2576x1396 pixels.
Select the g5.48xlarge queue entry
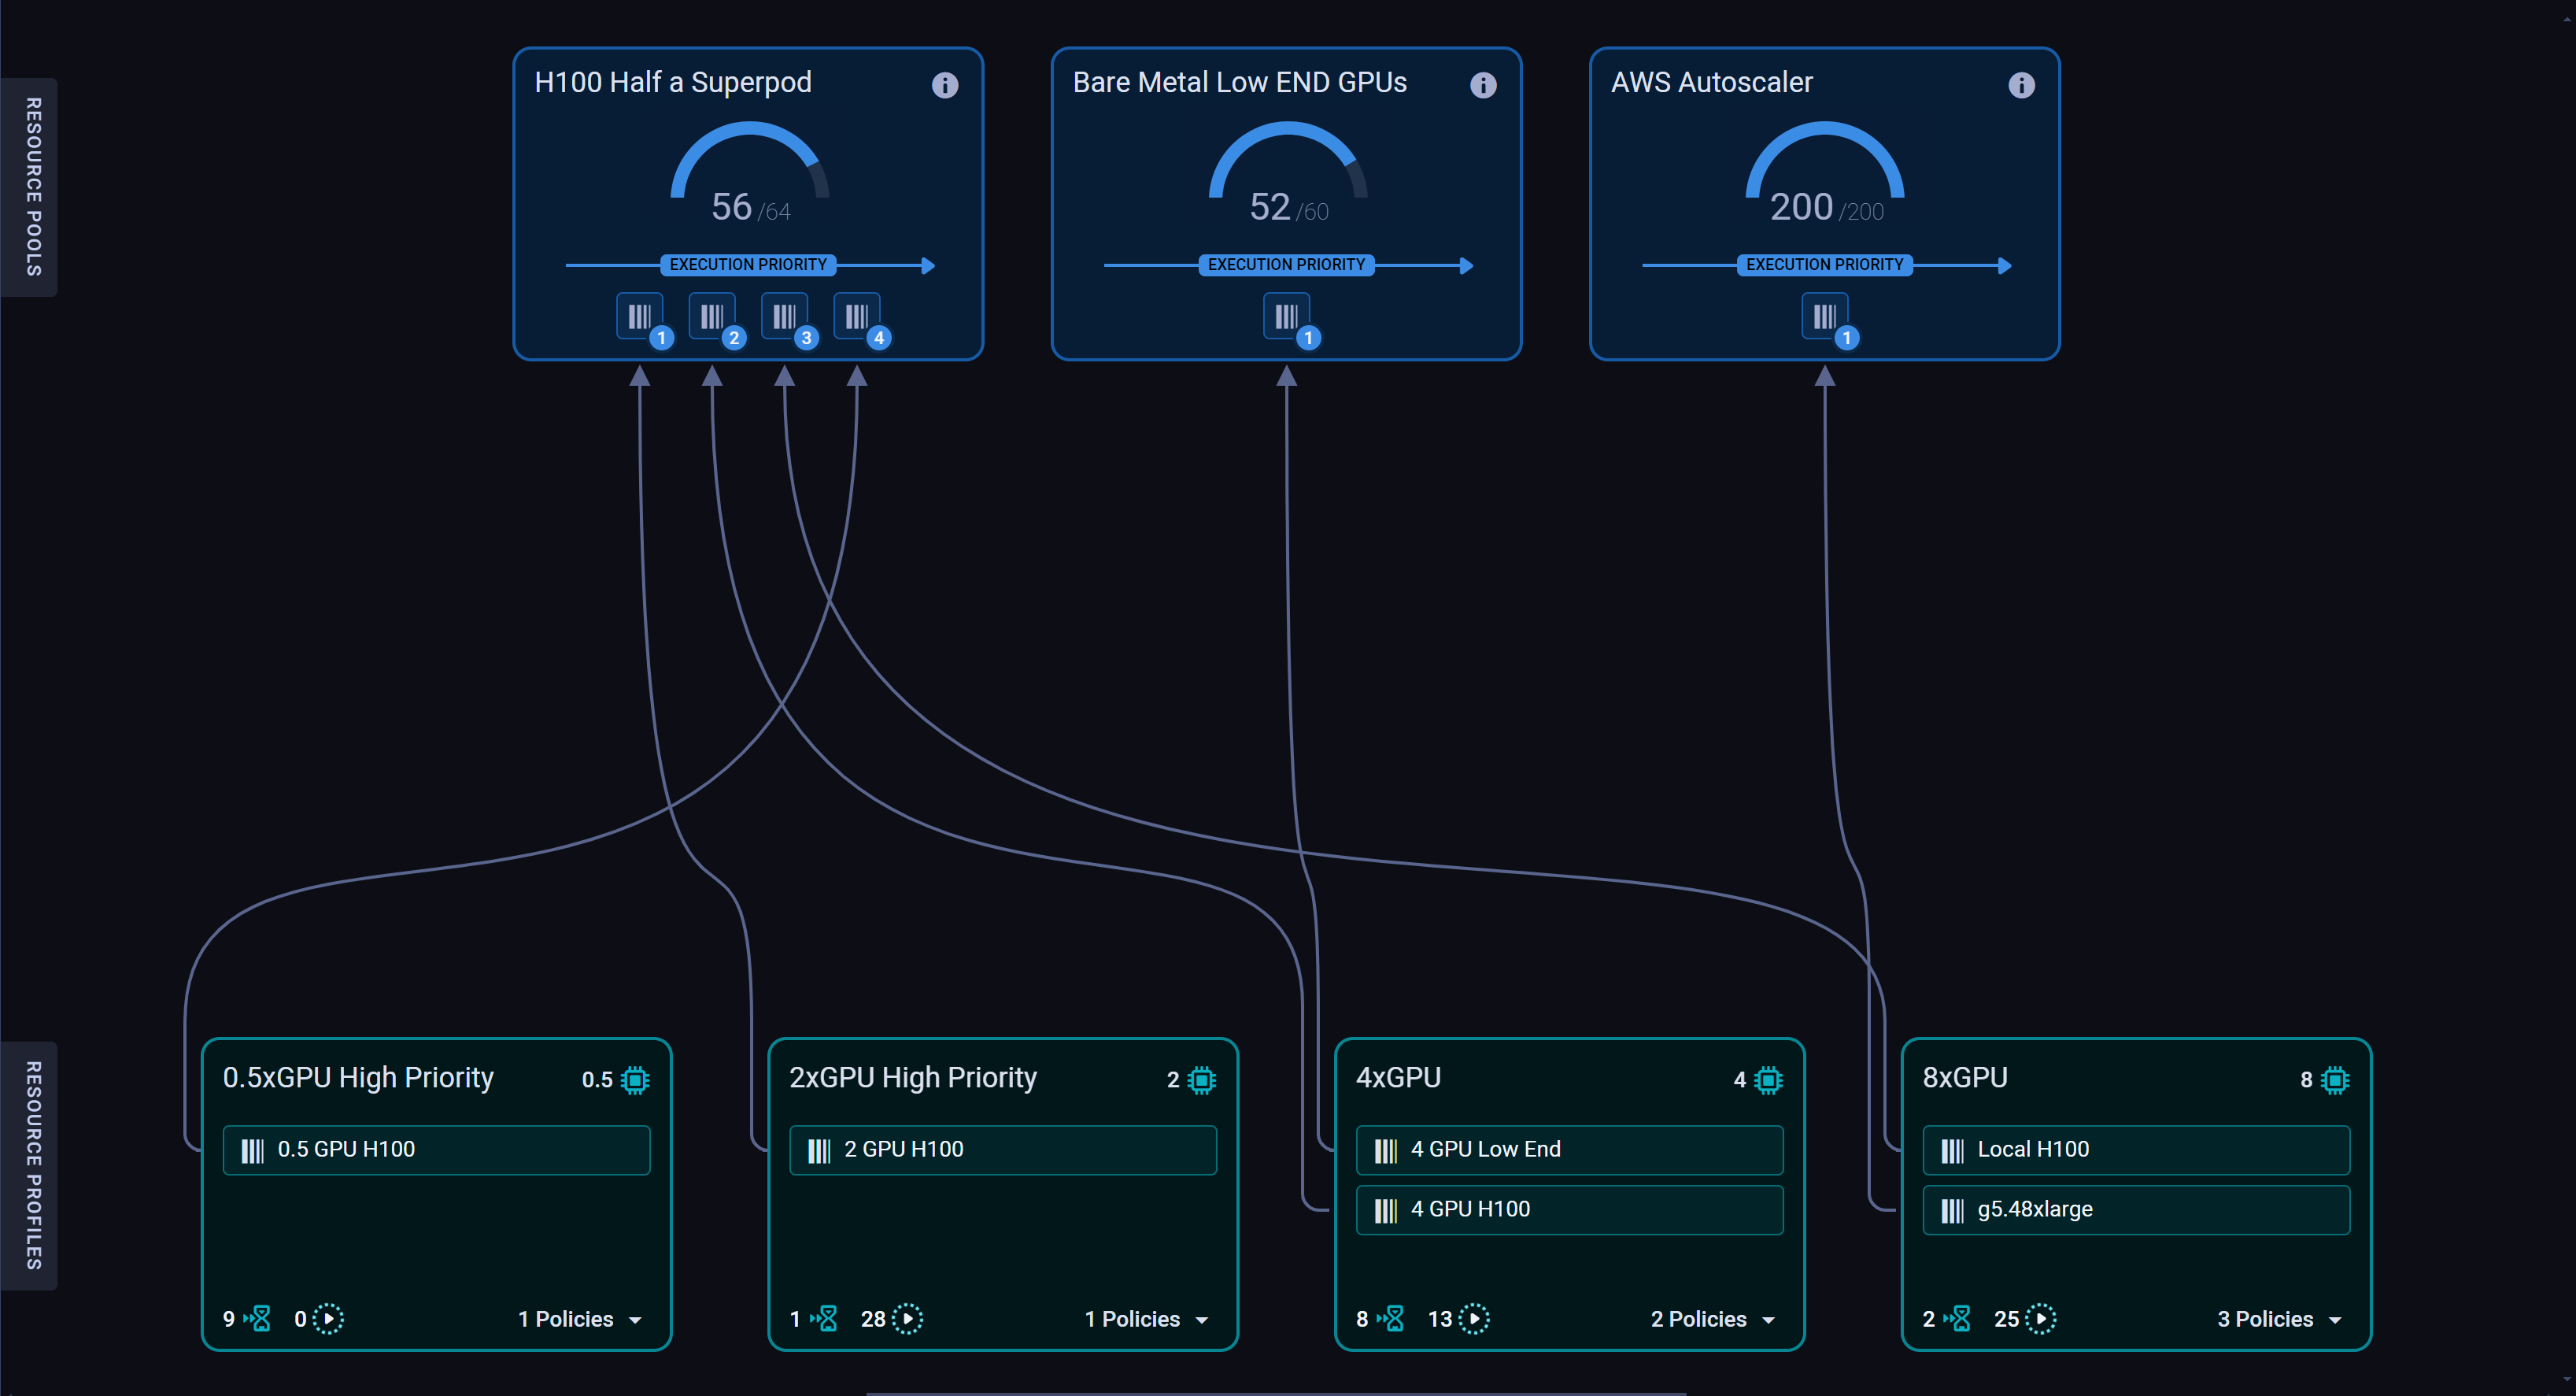pyautogui.click(x=2135, y=1209)
